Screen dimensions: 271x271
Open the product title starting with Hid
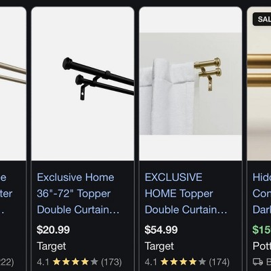(262, 194)
